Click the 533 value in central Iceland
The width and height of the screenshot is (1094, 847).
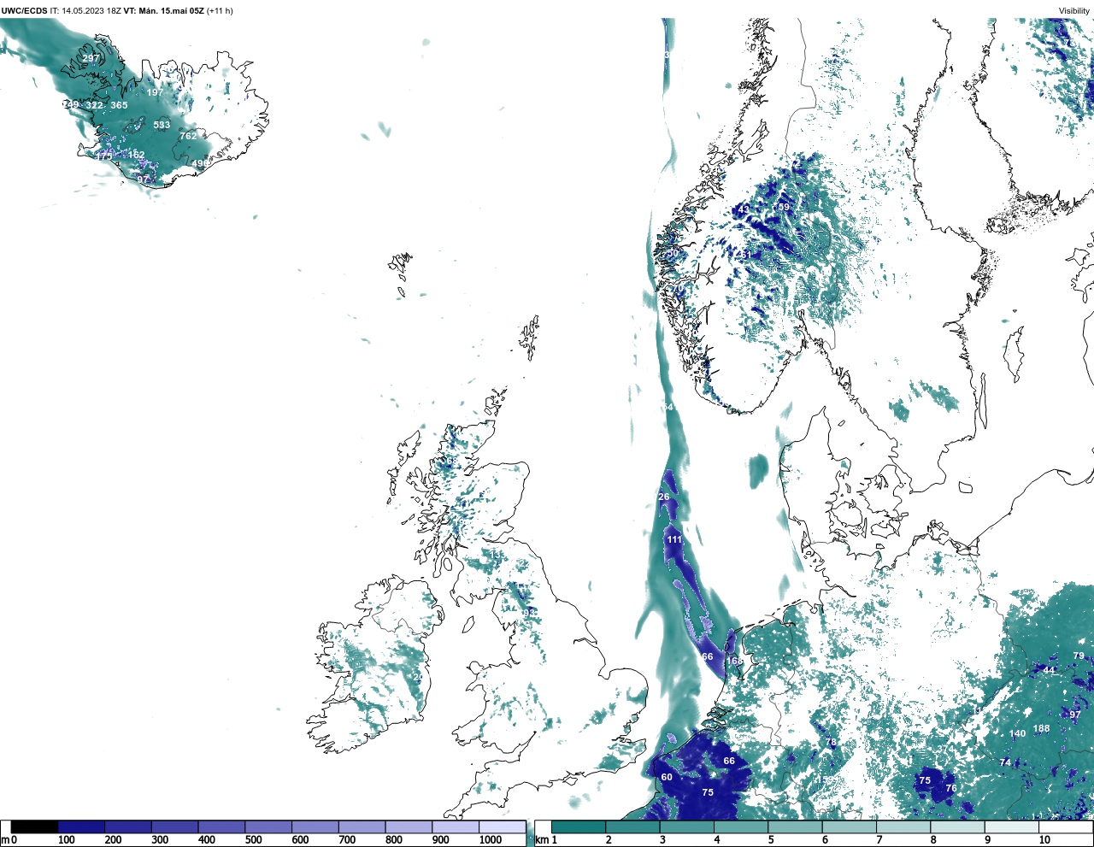tap(162, 125)
